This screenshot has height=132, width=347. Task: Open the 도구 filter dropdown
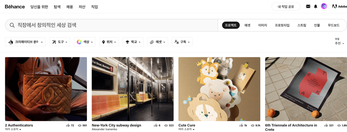click(x=60, y=42)
